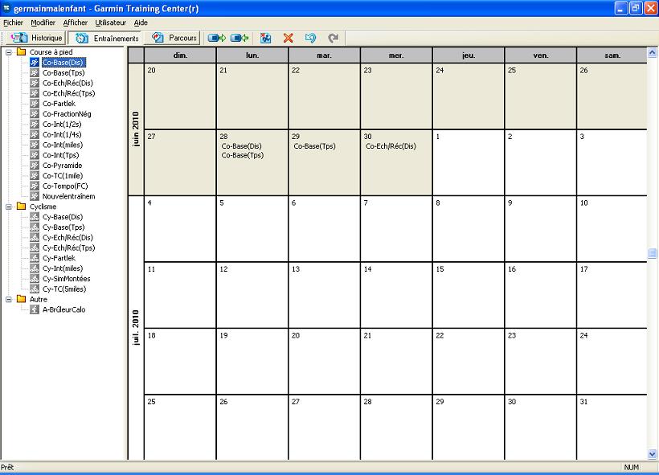Select Cy-Ech/Réc(Dis) workout in tree

click(68, 238)
